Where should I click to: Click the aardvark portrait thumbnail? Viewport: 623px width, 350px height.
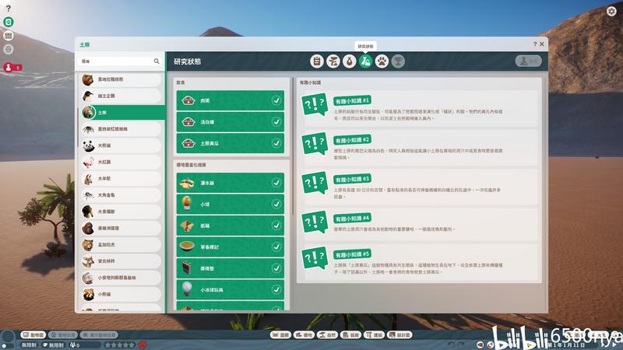(x=89, y=112)
